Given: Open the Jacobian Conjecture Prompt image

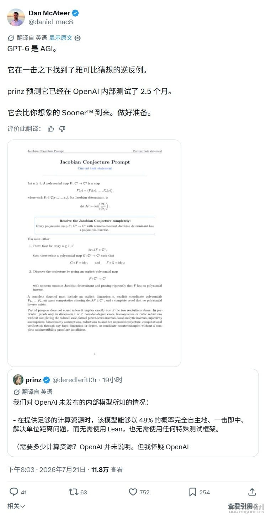Looking at the screenshot, I should point(94,253).
